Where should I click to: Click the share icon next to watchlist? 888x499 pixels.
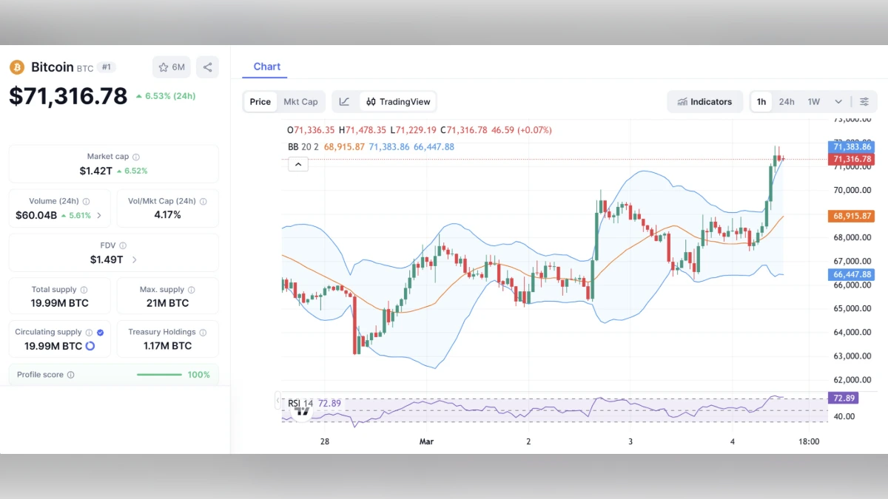(207, 67)
